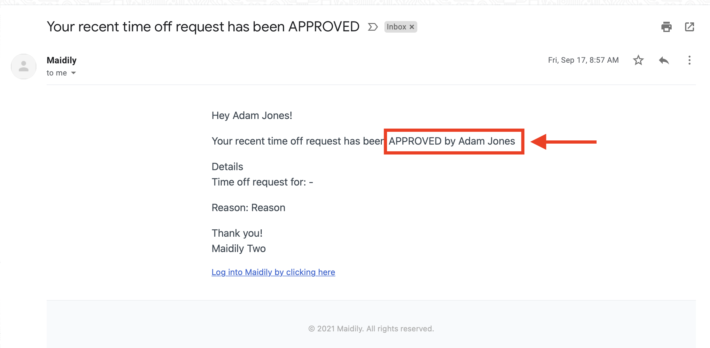Click the importance marker beside the subject
The width and height of the screenshot is (710, 348).
(373, 27)
